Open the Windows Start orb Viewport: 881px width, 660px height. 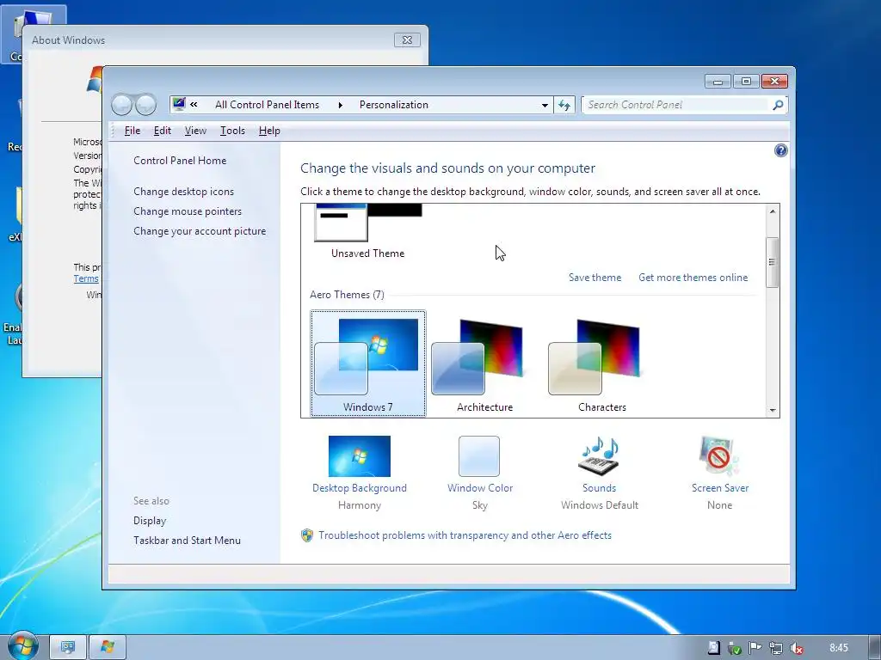click(x=23, y=645)
